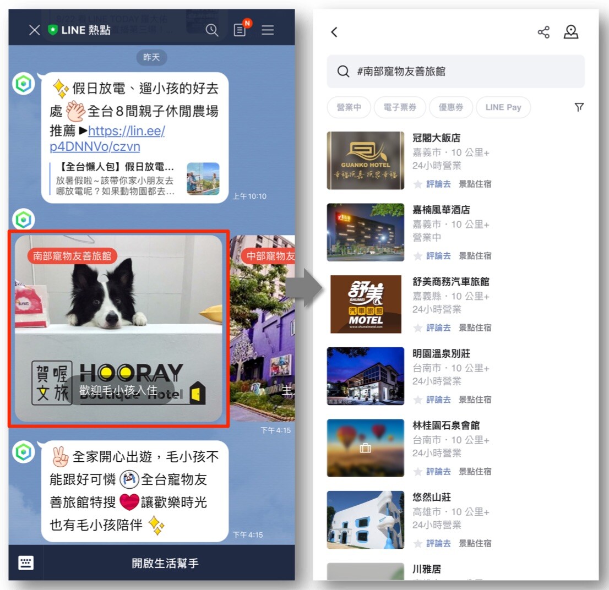Screen dimensions: 609x590
Task: Open the 林桂園石泉會館 listing title
Action: pos(446,425)
